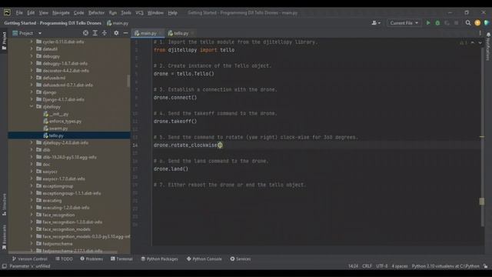Viewport: 492px width, 277px height.
Task: Open Search Everywhere magnifier
Action: 468,23
